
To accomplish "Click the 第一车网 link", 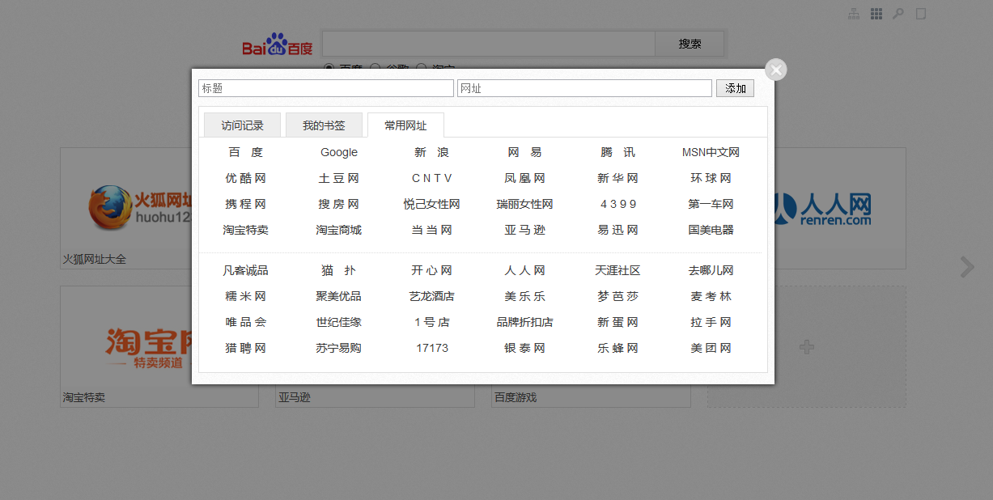I will pyautogui.click(x=711, y=204).
